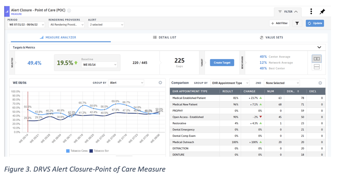Click the 49.4% selected result value
Viewport: 337px width, 177px height.
point(34,63)
